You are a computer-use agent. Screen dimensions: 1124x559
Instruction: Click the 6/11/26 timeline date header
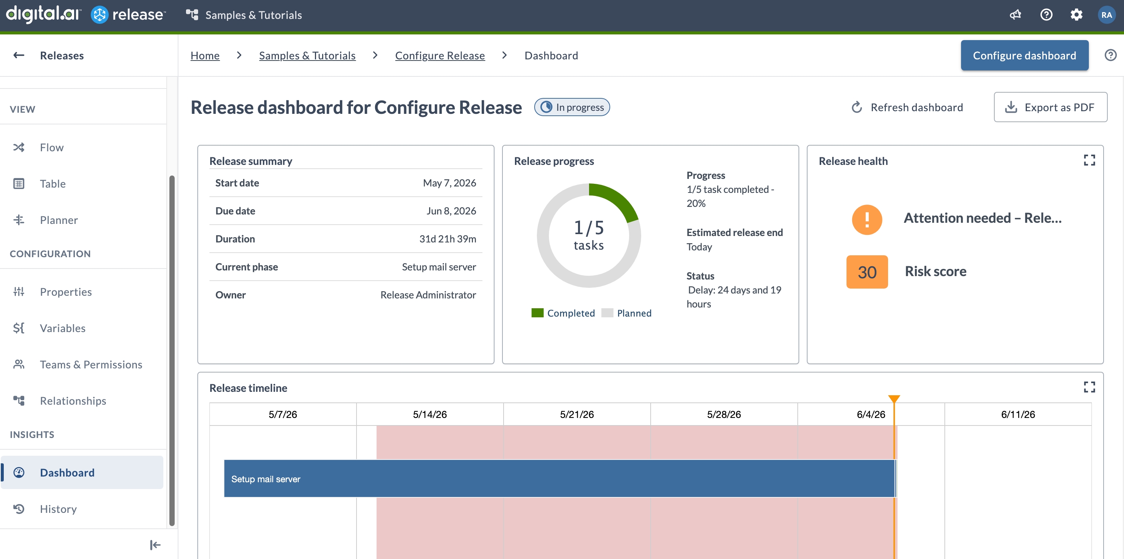pyautogui.click(x=1018, y=414)
